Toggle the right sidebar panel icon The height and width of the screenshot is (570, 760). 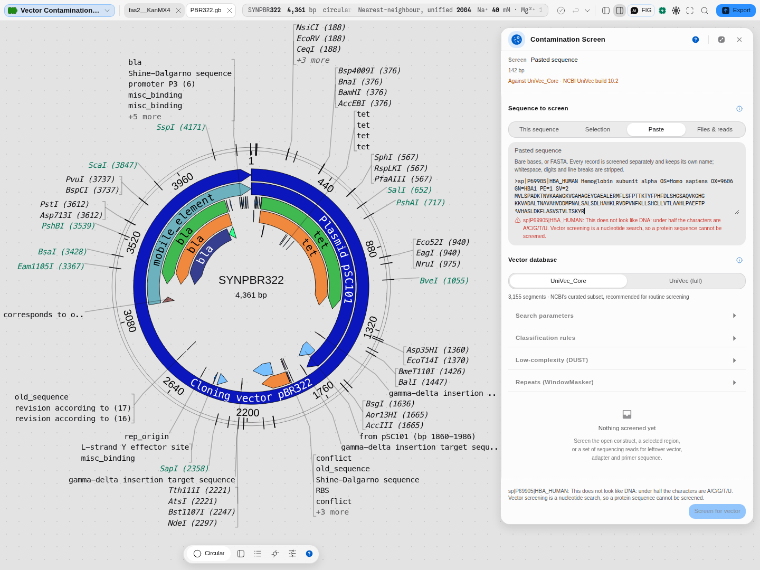pos(620,11)
